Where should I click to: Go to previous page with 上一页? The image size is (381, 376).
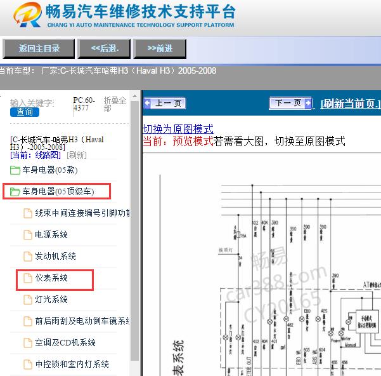pos(164,103)
